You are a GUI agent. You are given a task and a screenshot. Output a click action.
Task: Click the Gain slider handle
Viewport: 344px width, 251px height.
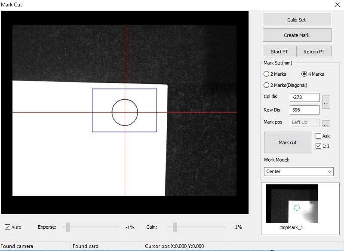175,227
